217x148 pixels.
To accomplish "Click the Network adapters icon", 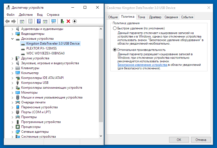I will point(18,132).
